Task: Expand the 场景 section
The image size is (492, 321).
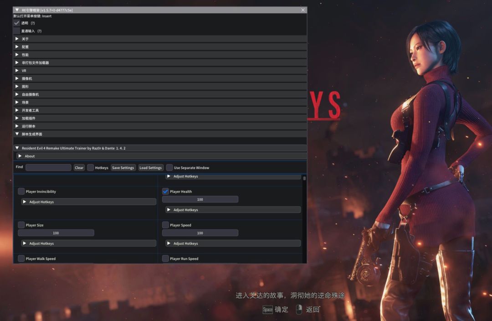Action: point(160,103)
